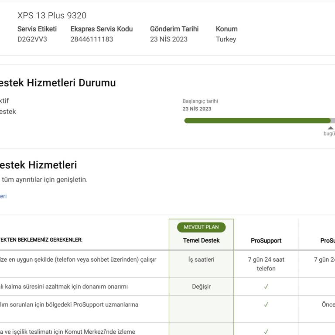The width and height of the screenshot is (335, 335).
Task: Click the checkmark in the ProSupport uzmanlarına row
Action: pyautogui.click(x=266, y=304)
